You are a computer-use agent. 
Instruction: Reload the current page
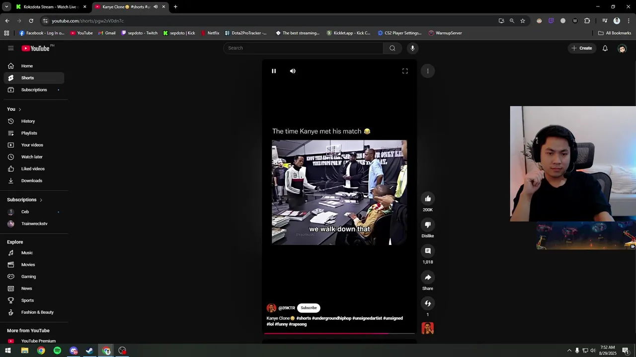click(31, 21)
